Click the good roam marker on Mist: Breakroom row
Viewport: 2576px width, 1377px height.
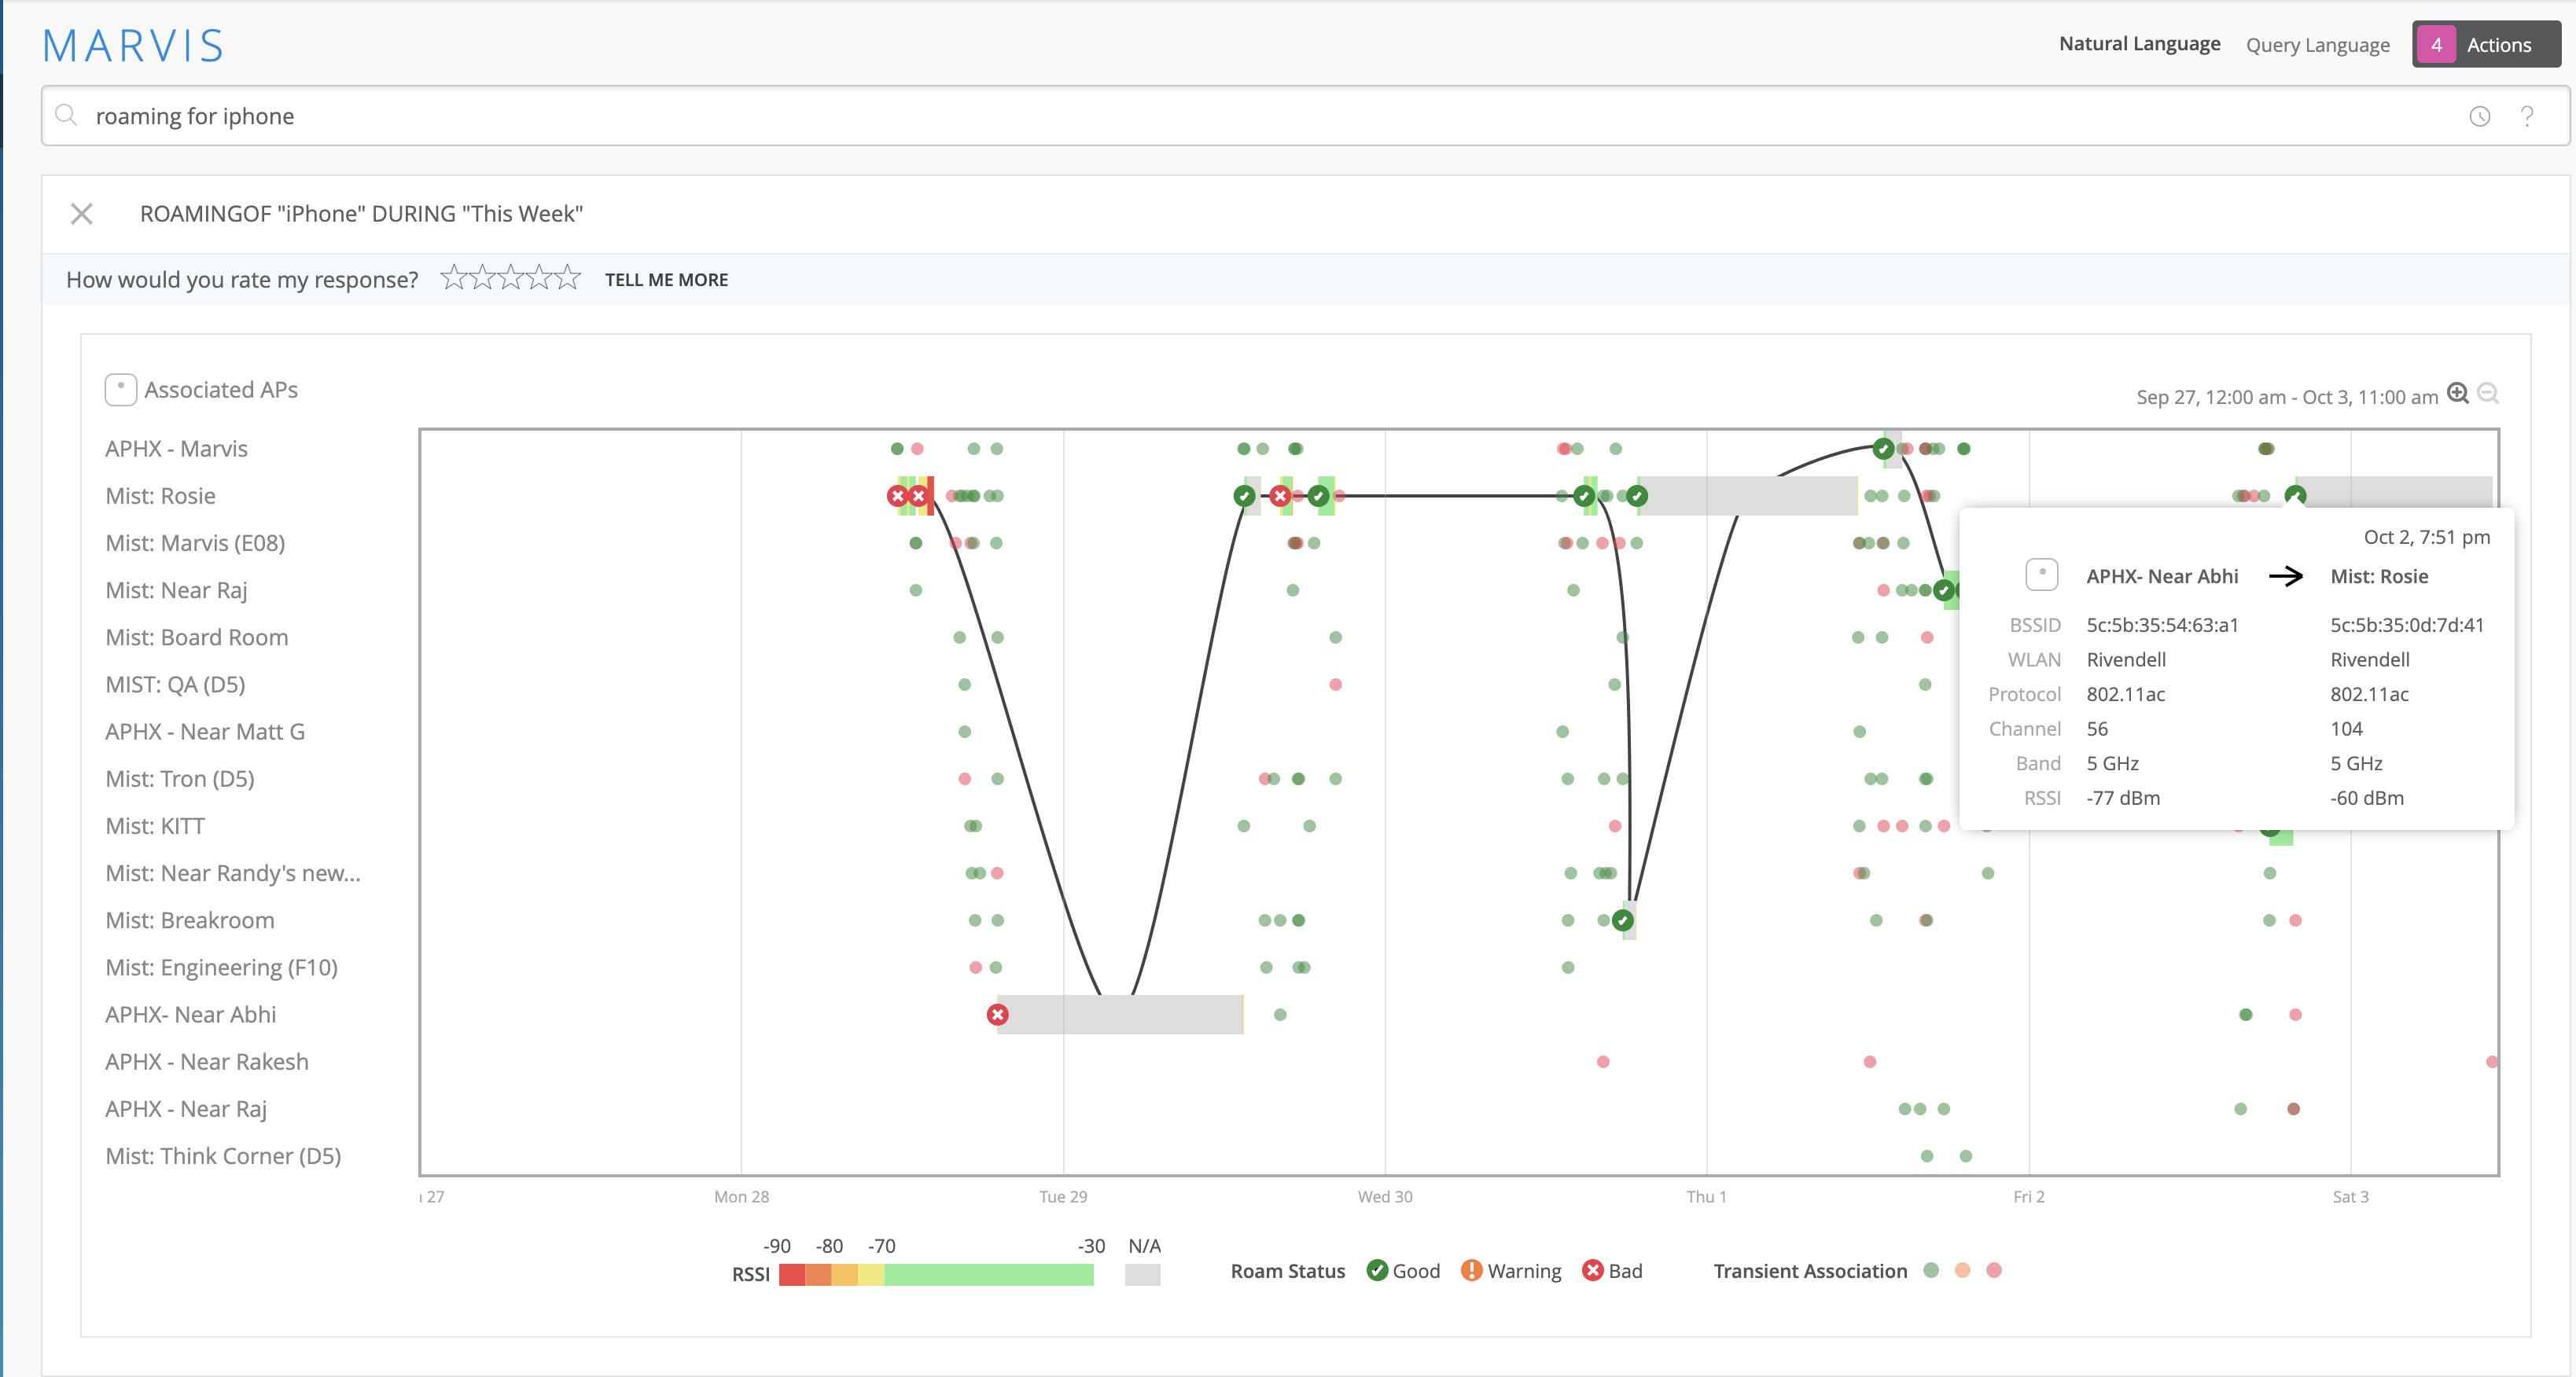pyautogui.click(x=1623, y=920)
